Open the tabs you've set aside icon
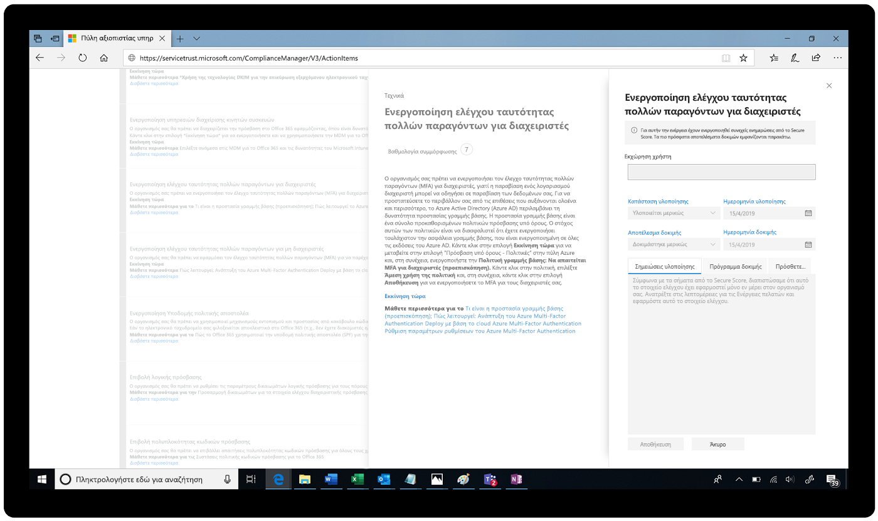Viewport: 878px width, 521px height. coord(38,39)
